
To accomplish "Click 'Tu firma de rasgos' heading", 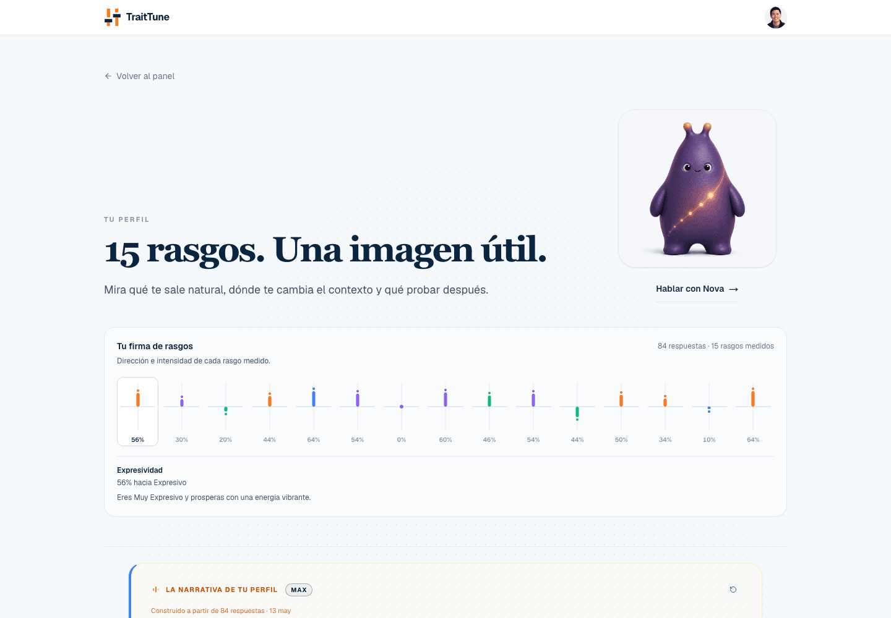I will (155, 346).
